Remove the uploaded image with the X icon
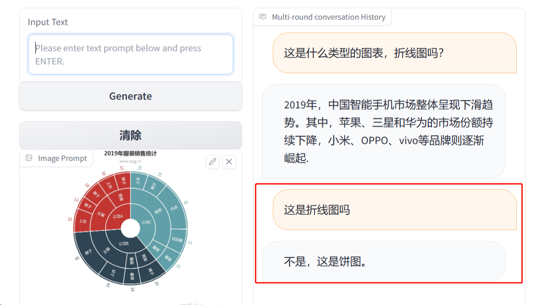 (229, 162)
